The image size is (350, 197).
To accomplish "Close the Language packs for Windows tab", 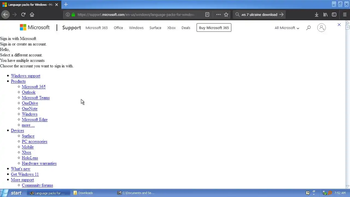I will [x=57, y=5].
